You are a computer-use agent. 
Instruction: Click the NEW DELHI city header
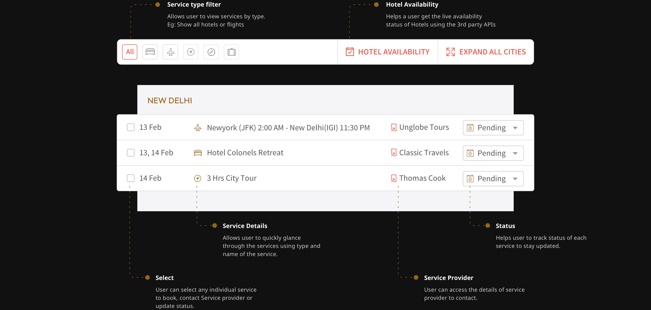(x=170, y=100)
